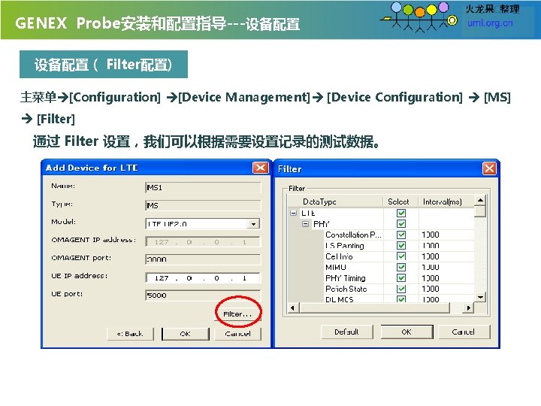This screenshot has width=541, height=406.
Task: Uncheck Constellation P... data type
Action: click(x=401, y=235)
